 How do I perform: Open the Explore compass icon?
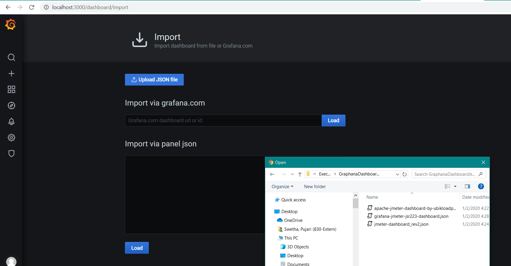[11, 106]
